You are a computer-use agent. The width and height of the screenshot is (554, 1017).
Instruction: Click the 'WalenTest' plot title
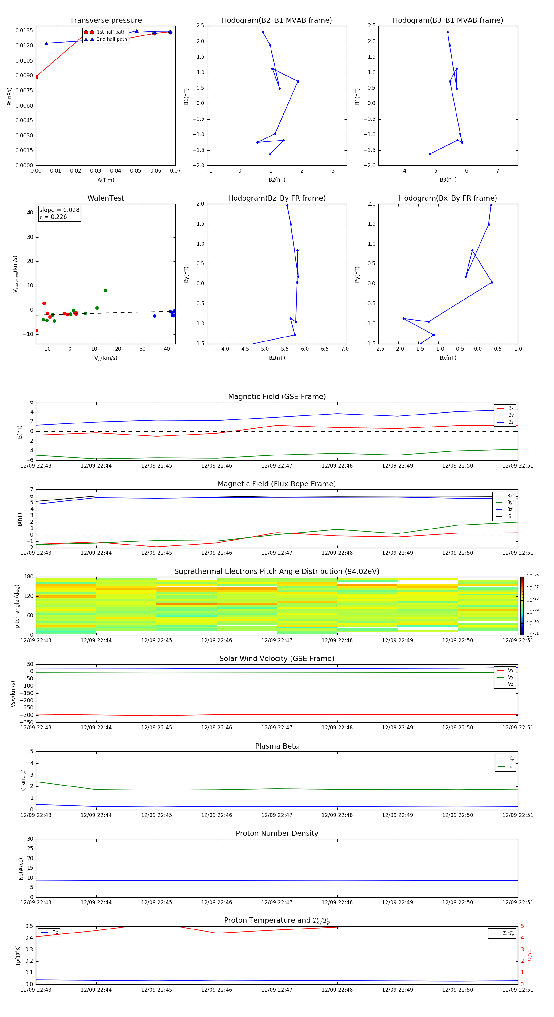click(x=106, y=198)
